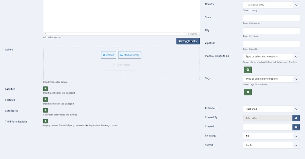Open the Published status dropdown
Image resolution: width=305 pixels, height=159 pixels.
click(271, 109)
